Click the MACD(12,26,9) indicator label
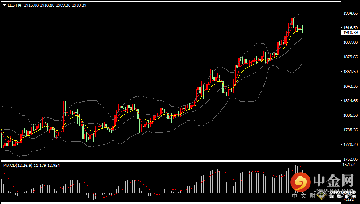 (x=18, y=165)
